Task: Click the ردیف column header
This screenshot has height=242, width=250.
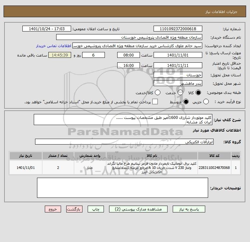Action: 236,156
